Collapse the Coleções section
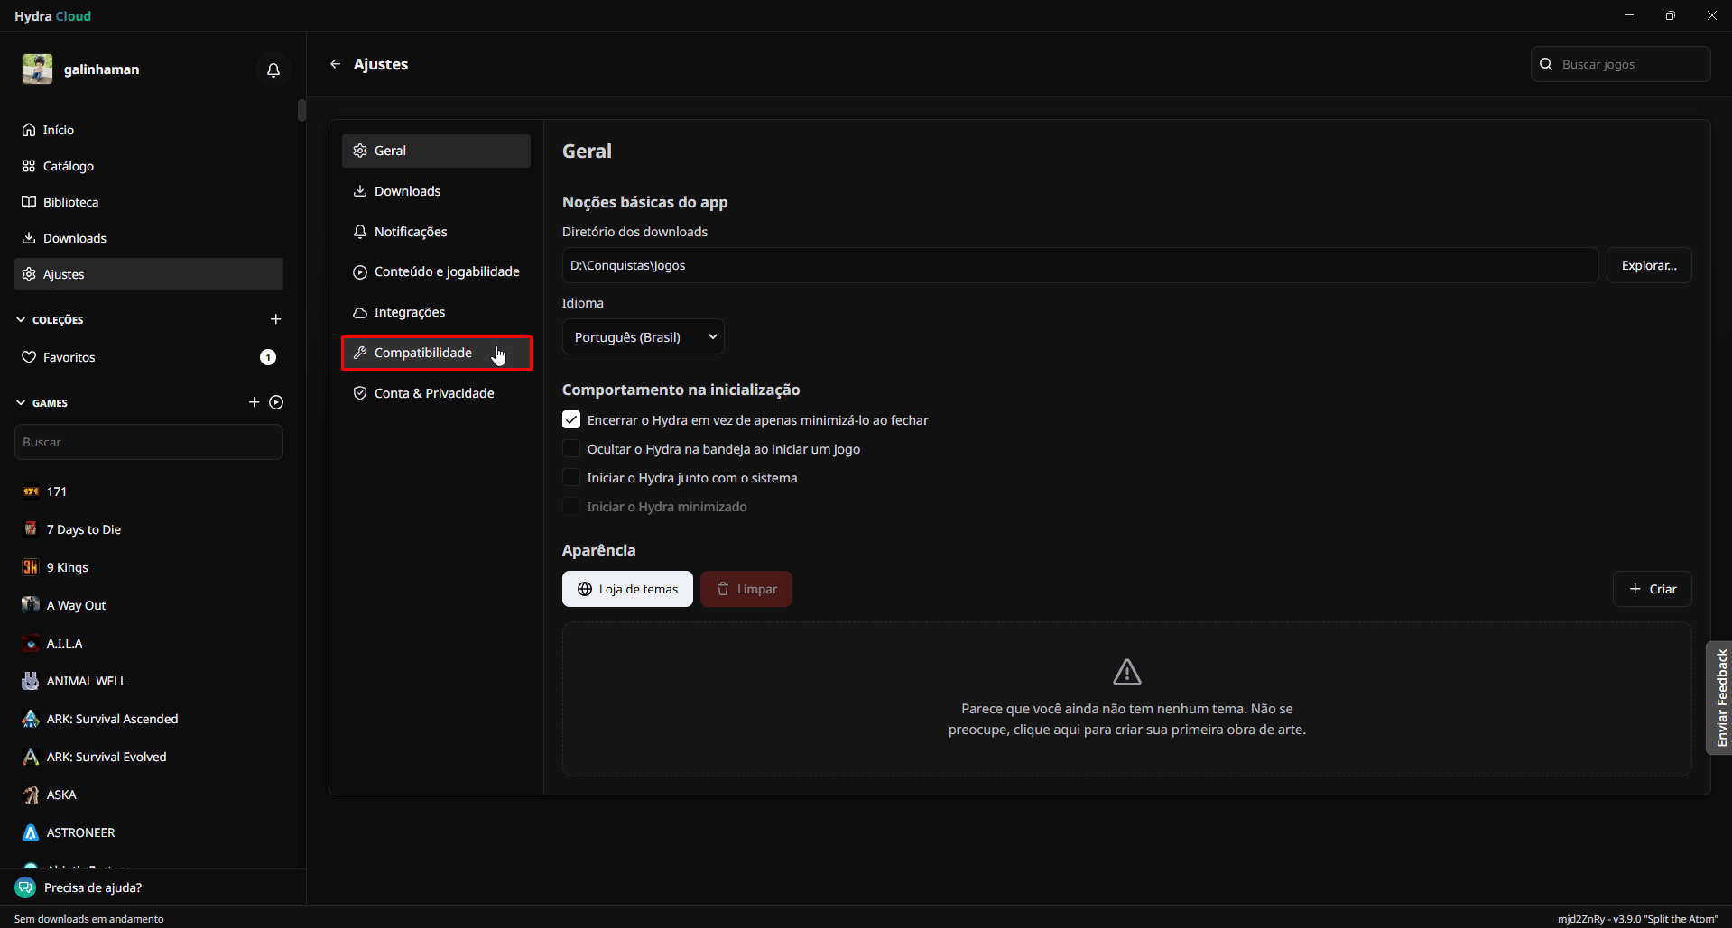Viewport: 1732px width, 928px height. pos(21,320)
